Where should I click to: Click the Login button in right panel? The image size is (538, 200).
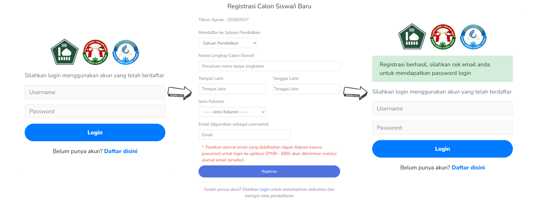(442, 149)
